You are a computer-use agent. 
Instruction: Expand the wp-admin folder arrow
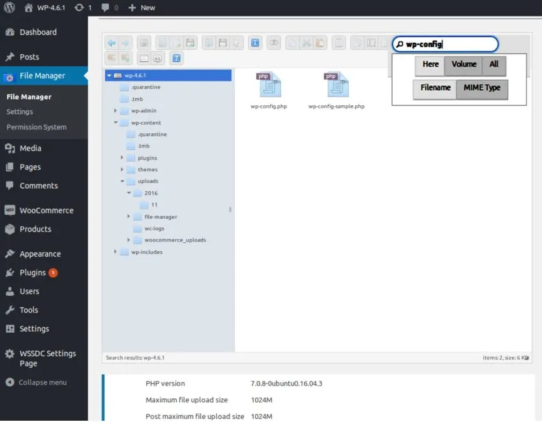115,110
